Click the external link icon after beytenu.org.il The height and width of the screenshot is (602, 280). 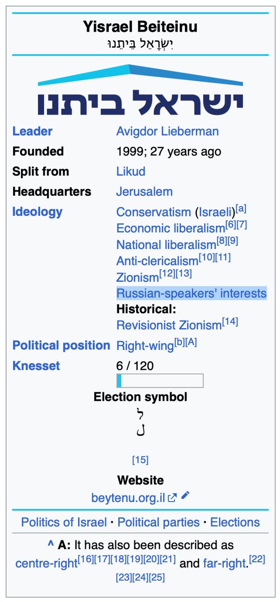pyautogui.click(x=172, y=498)
